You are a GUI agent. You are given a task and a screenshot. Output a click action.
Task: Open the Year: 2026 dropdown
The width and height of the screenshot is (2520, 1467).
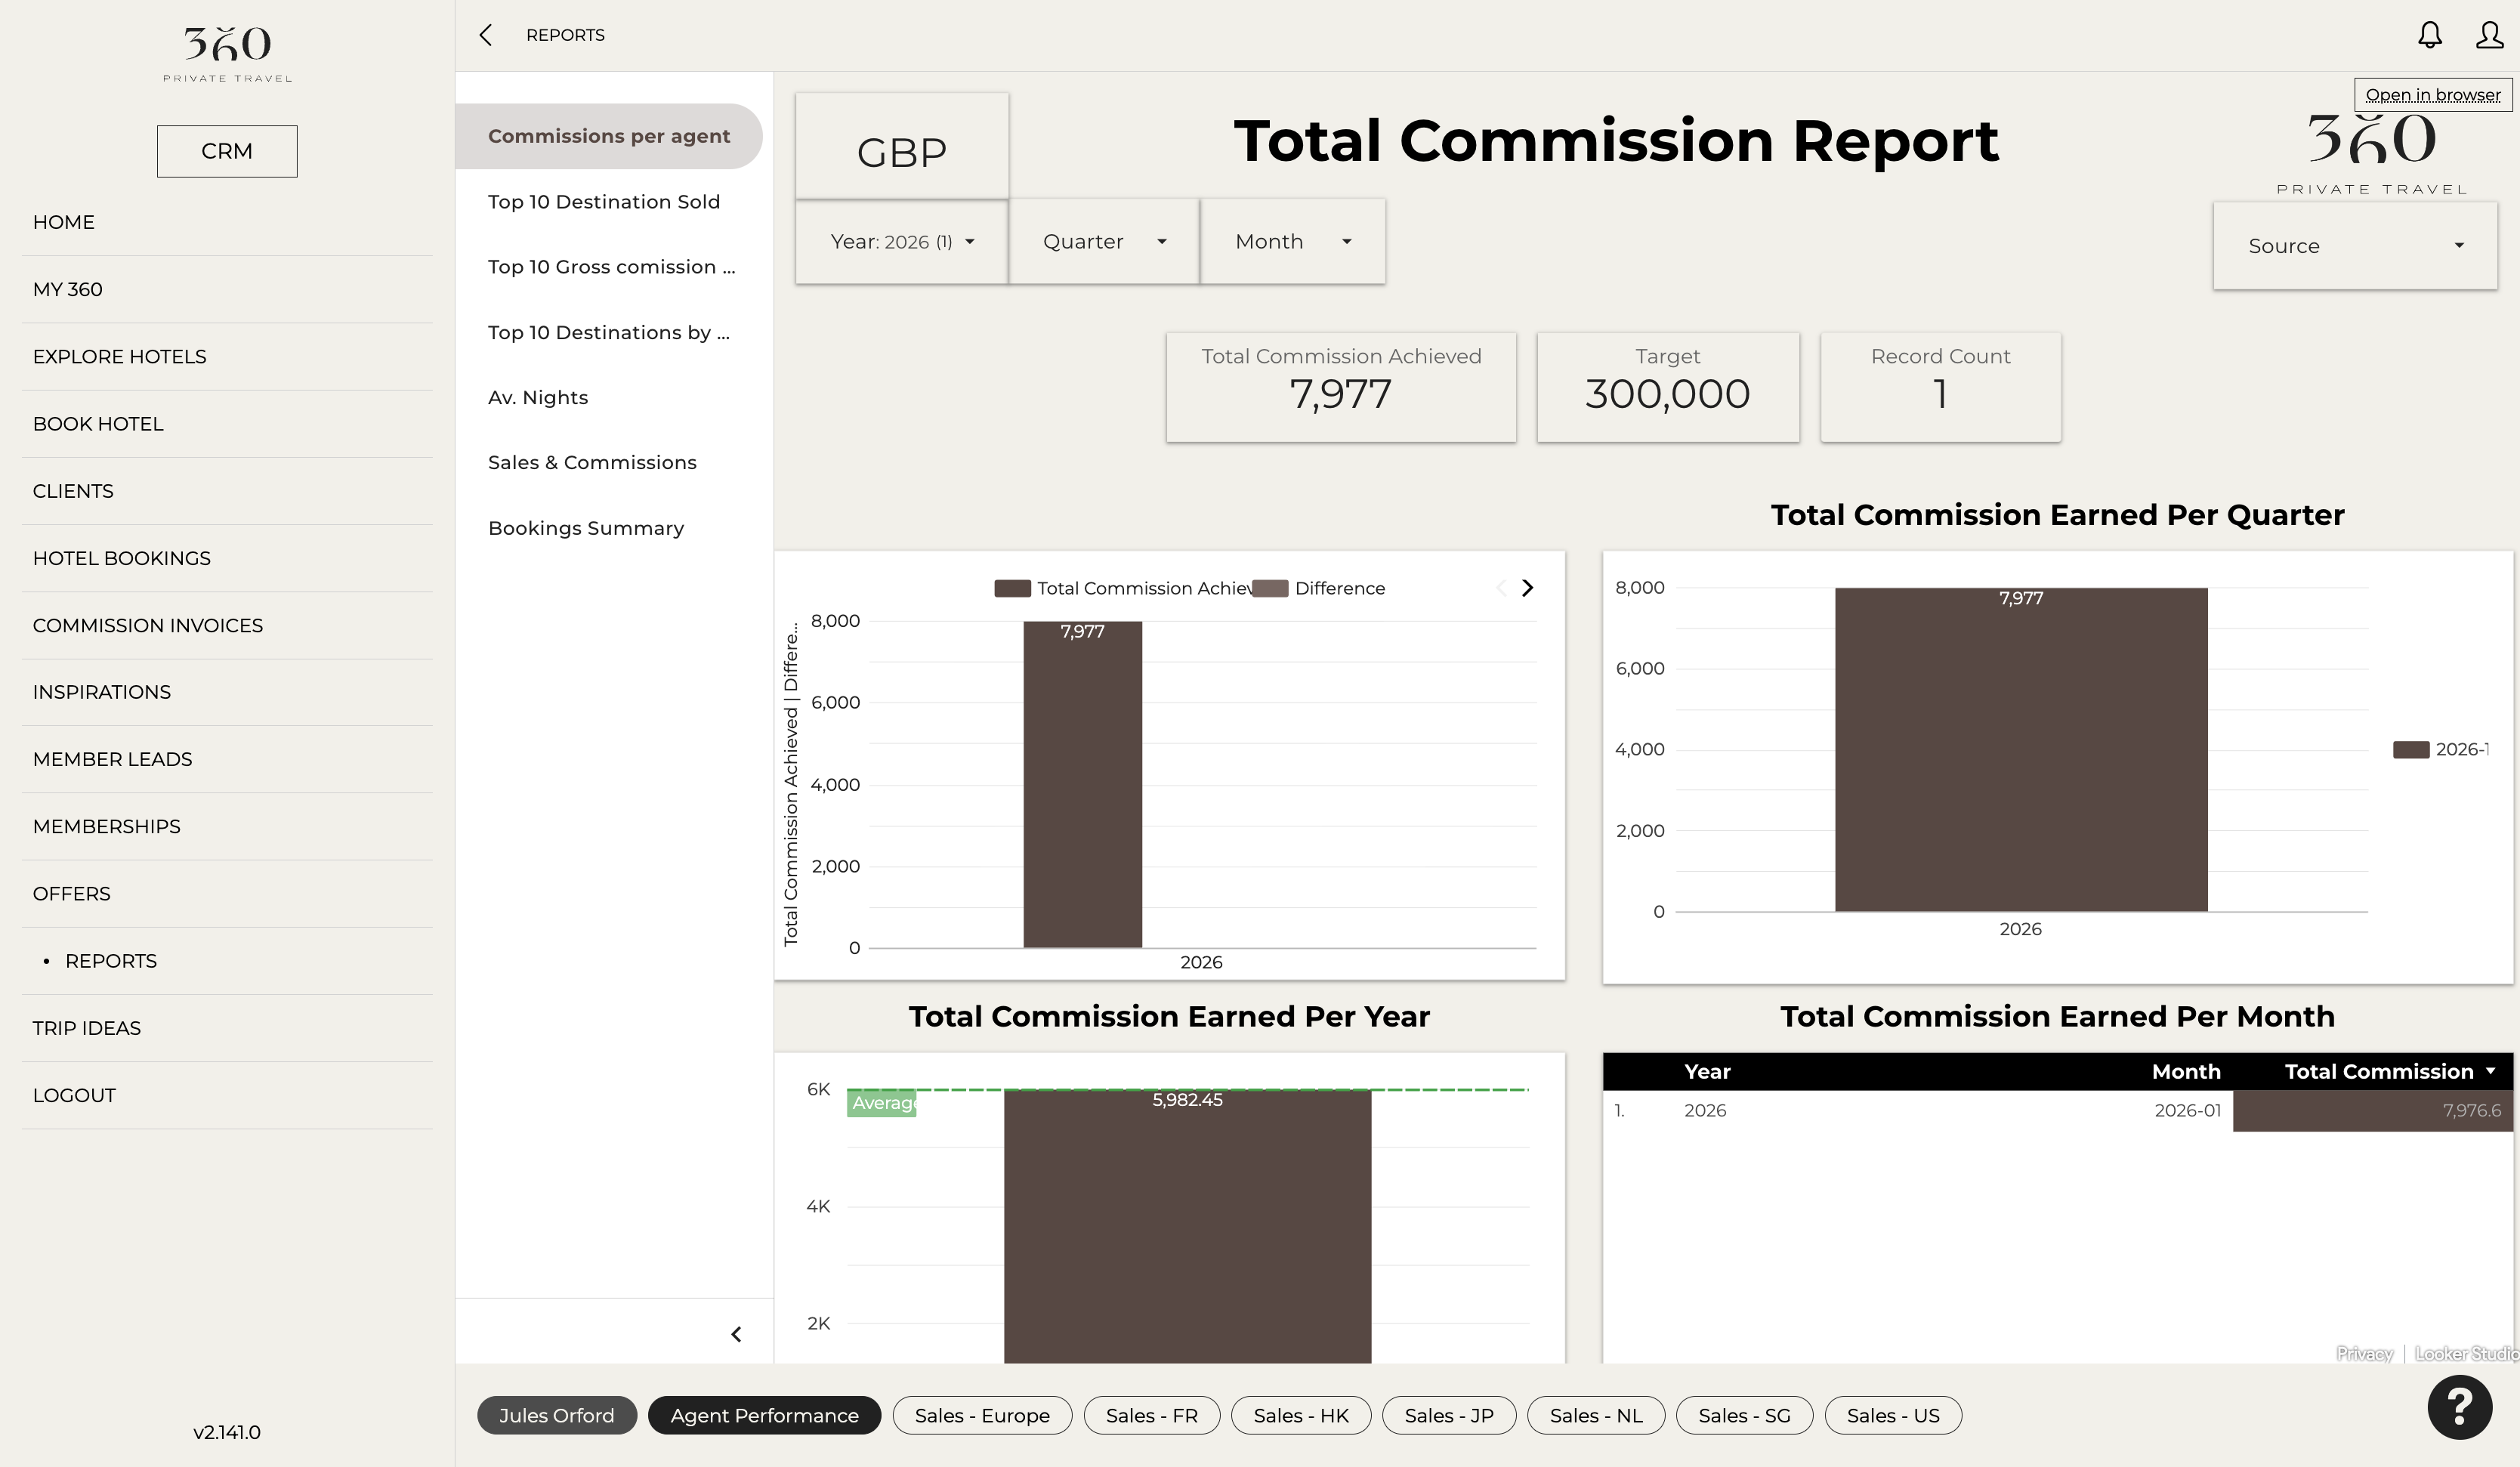tap(901, 242)
